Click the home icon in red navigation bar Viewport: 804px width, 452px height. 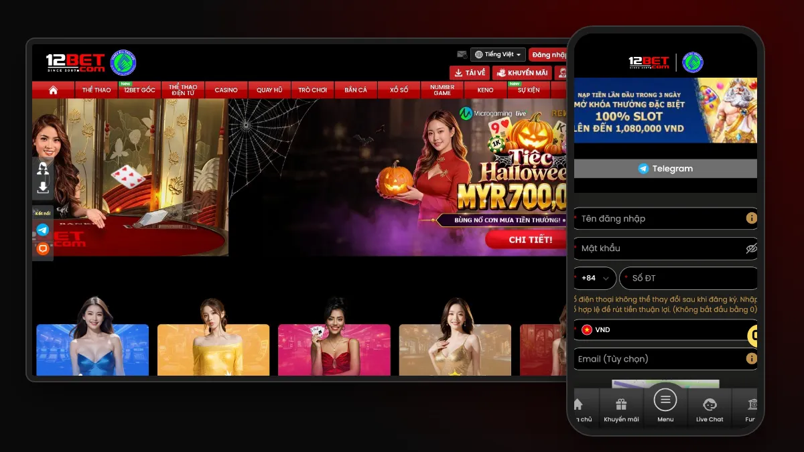point(53,90)
